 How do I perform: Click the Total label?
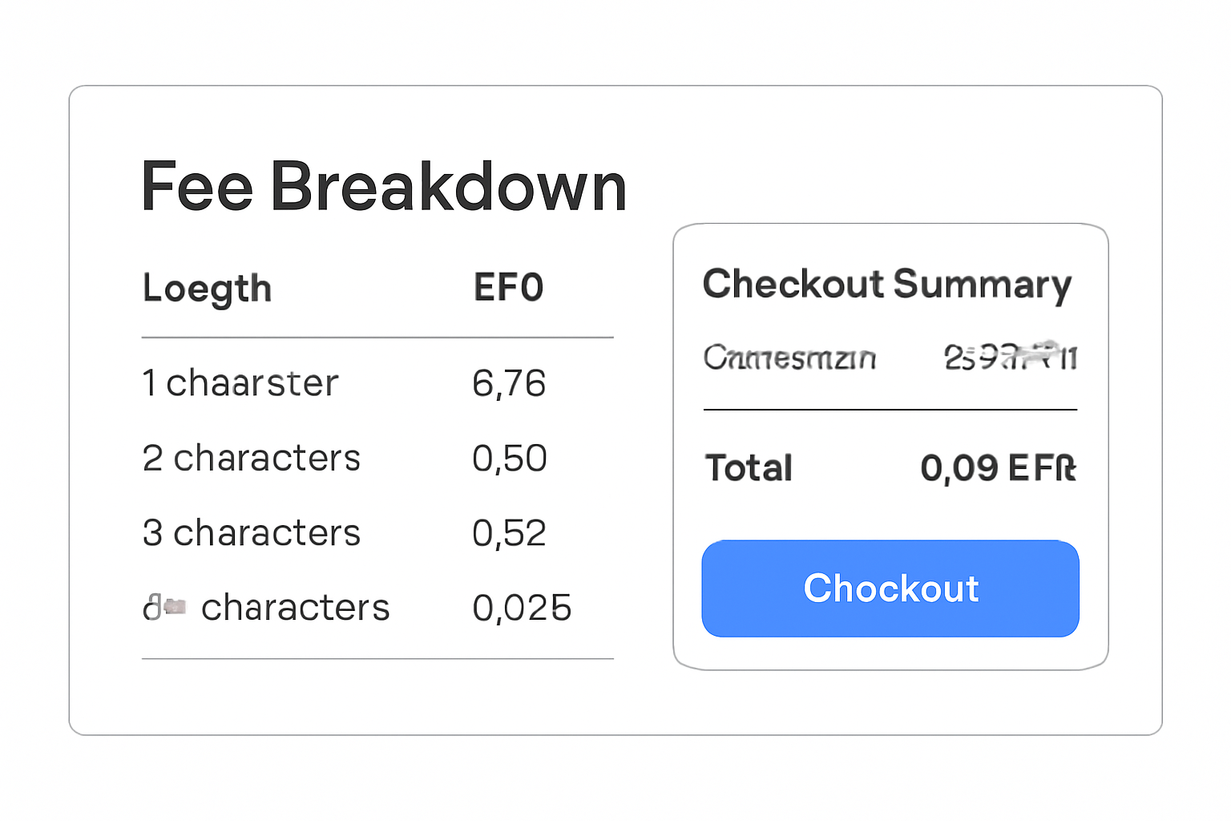(748, 468)
